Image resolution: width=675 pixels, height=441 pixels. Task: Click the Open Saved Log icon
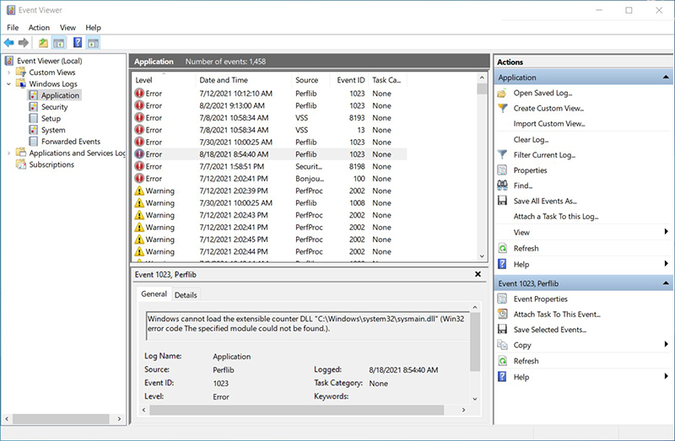coord(503,93)
